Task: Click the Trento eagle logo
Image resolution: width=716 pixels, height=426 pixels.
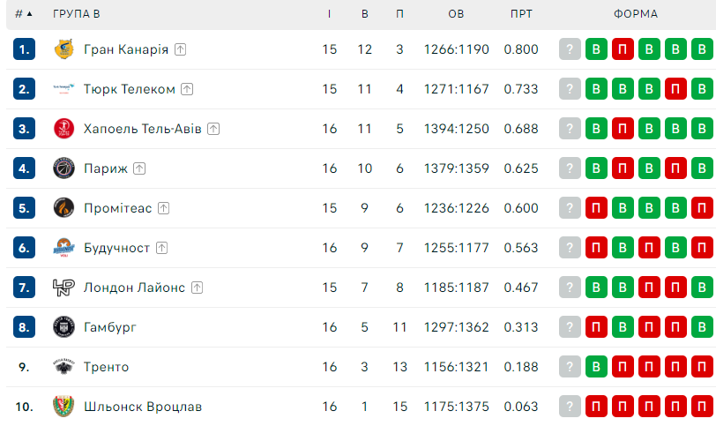Action: (63, 367)
